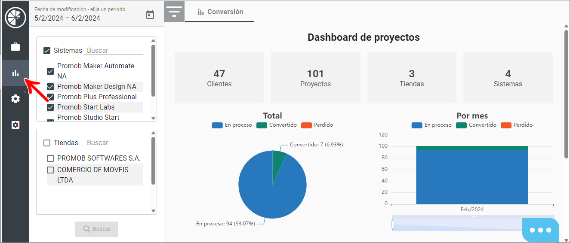Open the chat bubble with three dots

pyautogui.click(x=540, y=230)
